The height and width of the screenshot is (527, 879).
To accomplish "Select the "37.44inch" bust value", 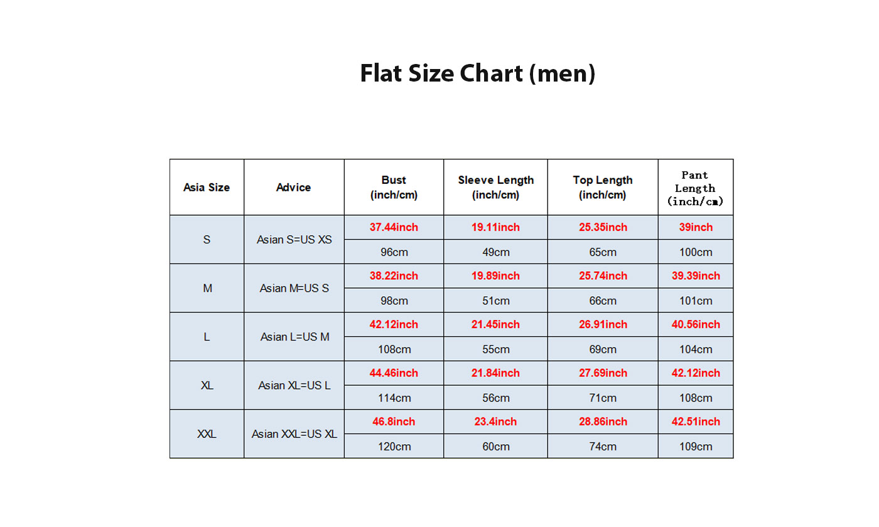I will point(394,227).
